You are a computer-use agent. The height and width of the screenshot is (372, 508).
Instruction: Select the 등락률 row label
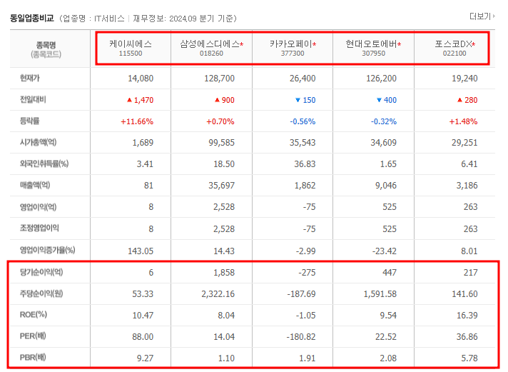pos(29,121)
